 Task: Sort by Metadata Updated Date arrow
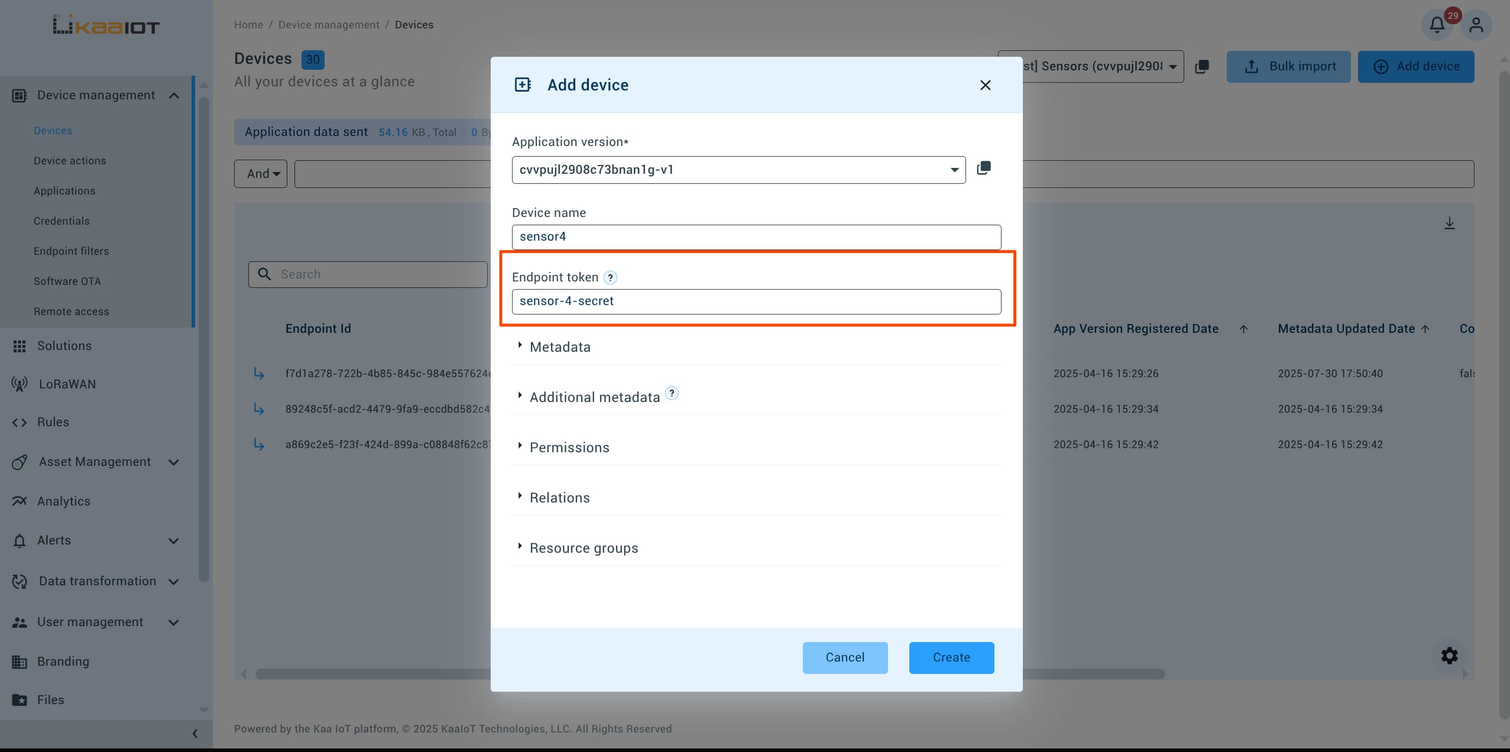(1425, 329)
